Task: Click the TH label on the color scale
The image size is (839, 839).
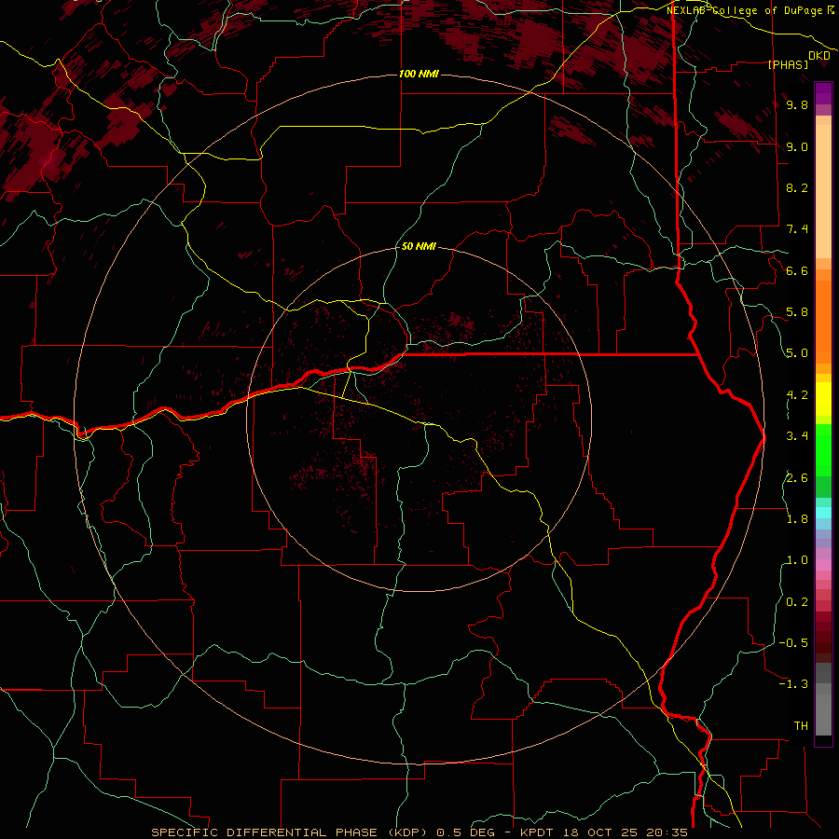Action: click(801, 726)
